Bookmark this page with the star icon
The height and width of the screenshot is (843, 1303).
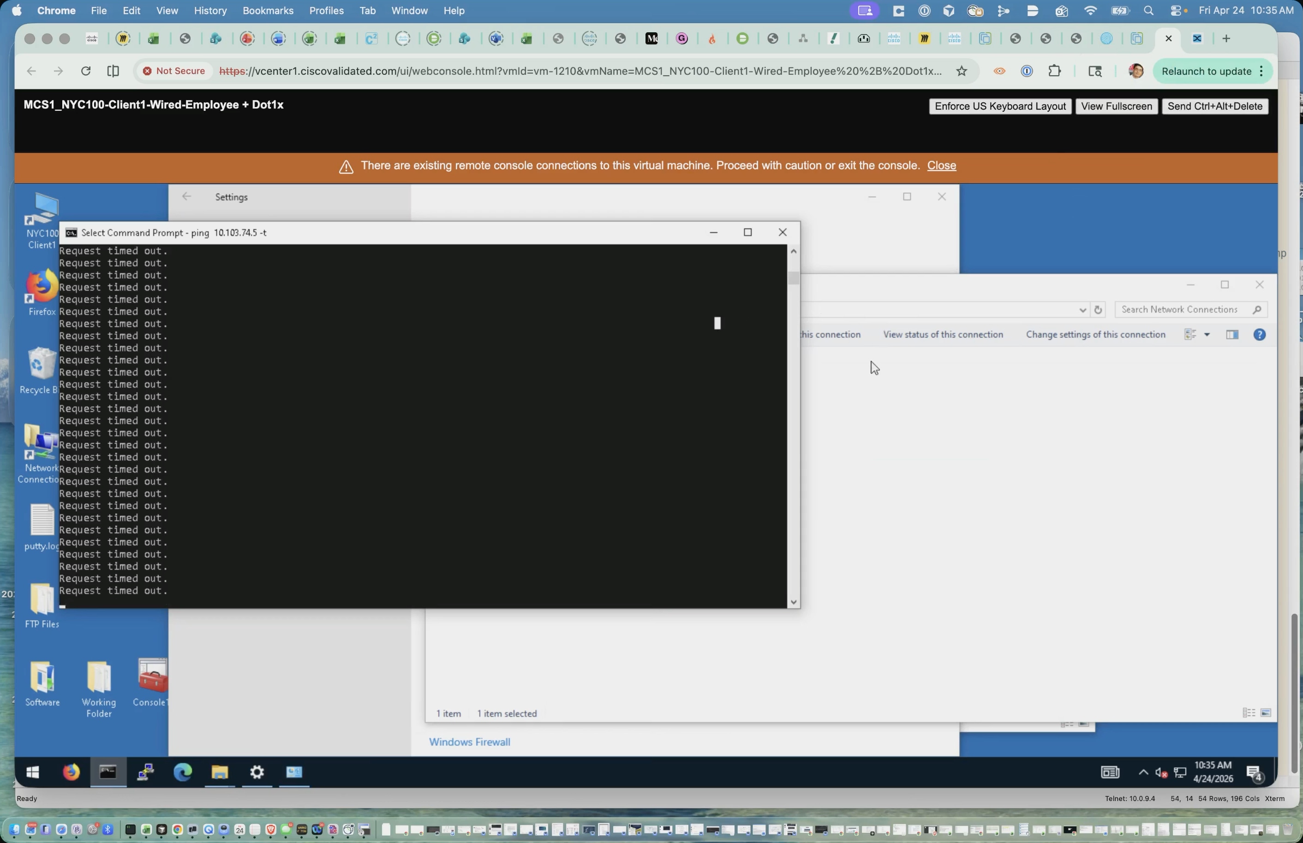(962, 71)
